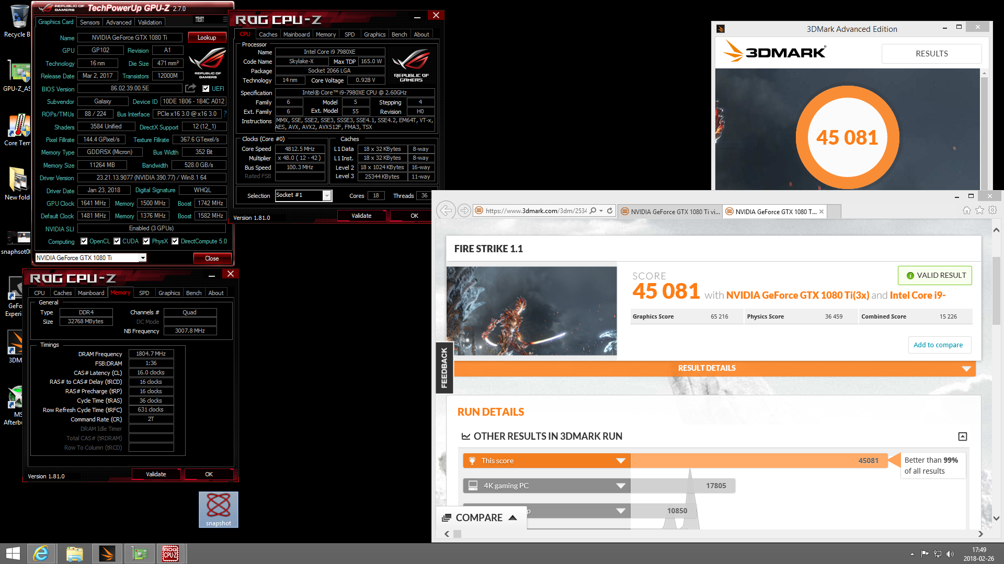Toggle DirectCompute 5.0 checkbox
The height and width of the screenshot is (564, 1004).
[x=175, y=241]
